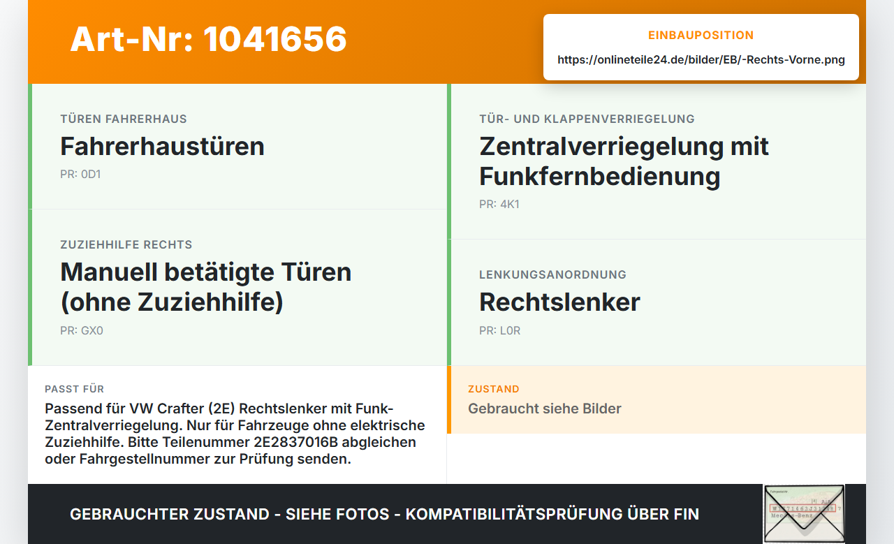Click Manuell betätigte Türen heading

click(x=205, y=287)
